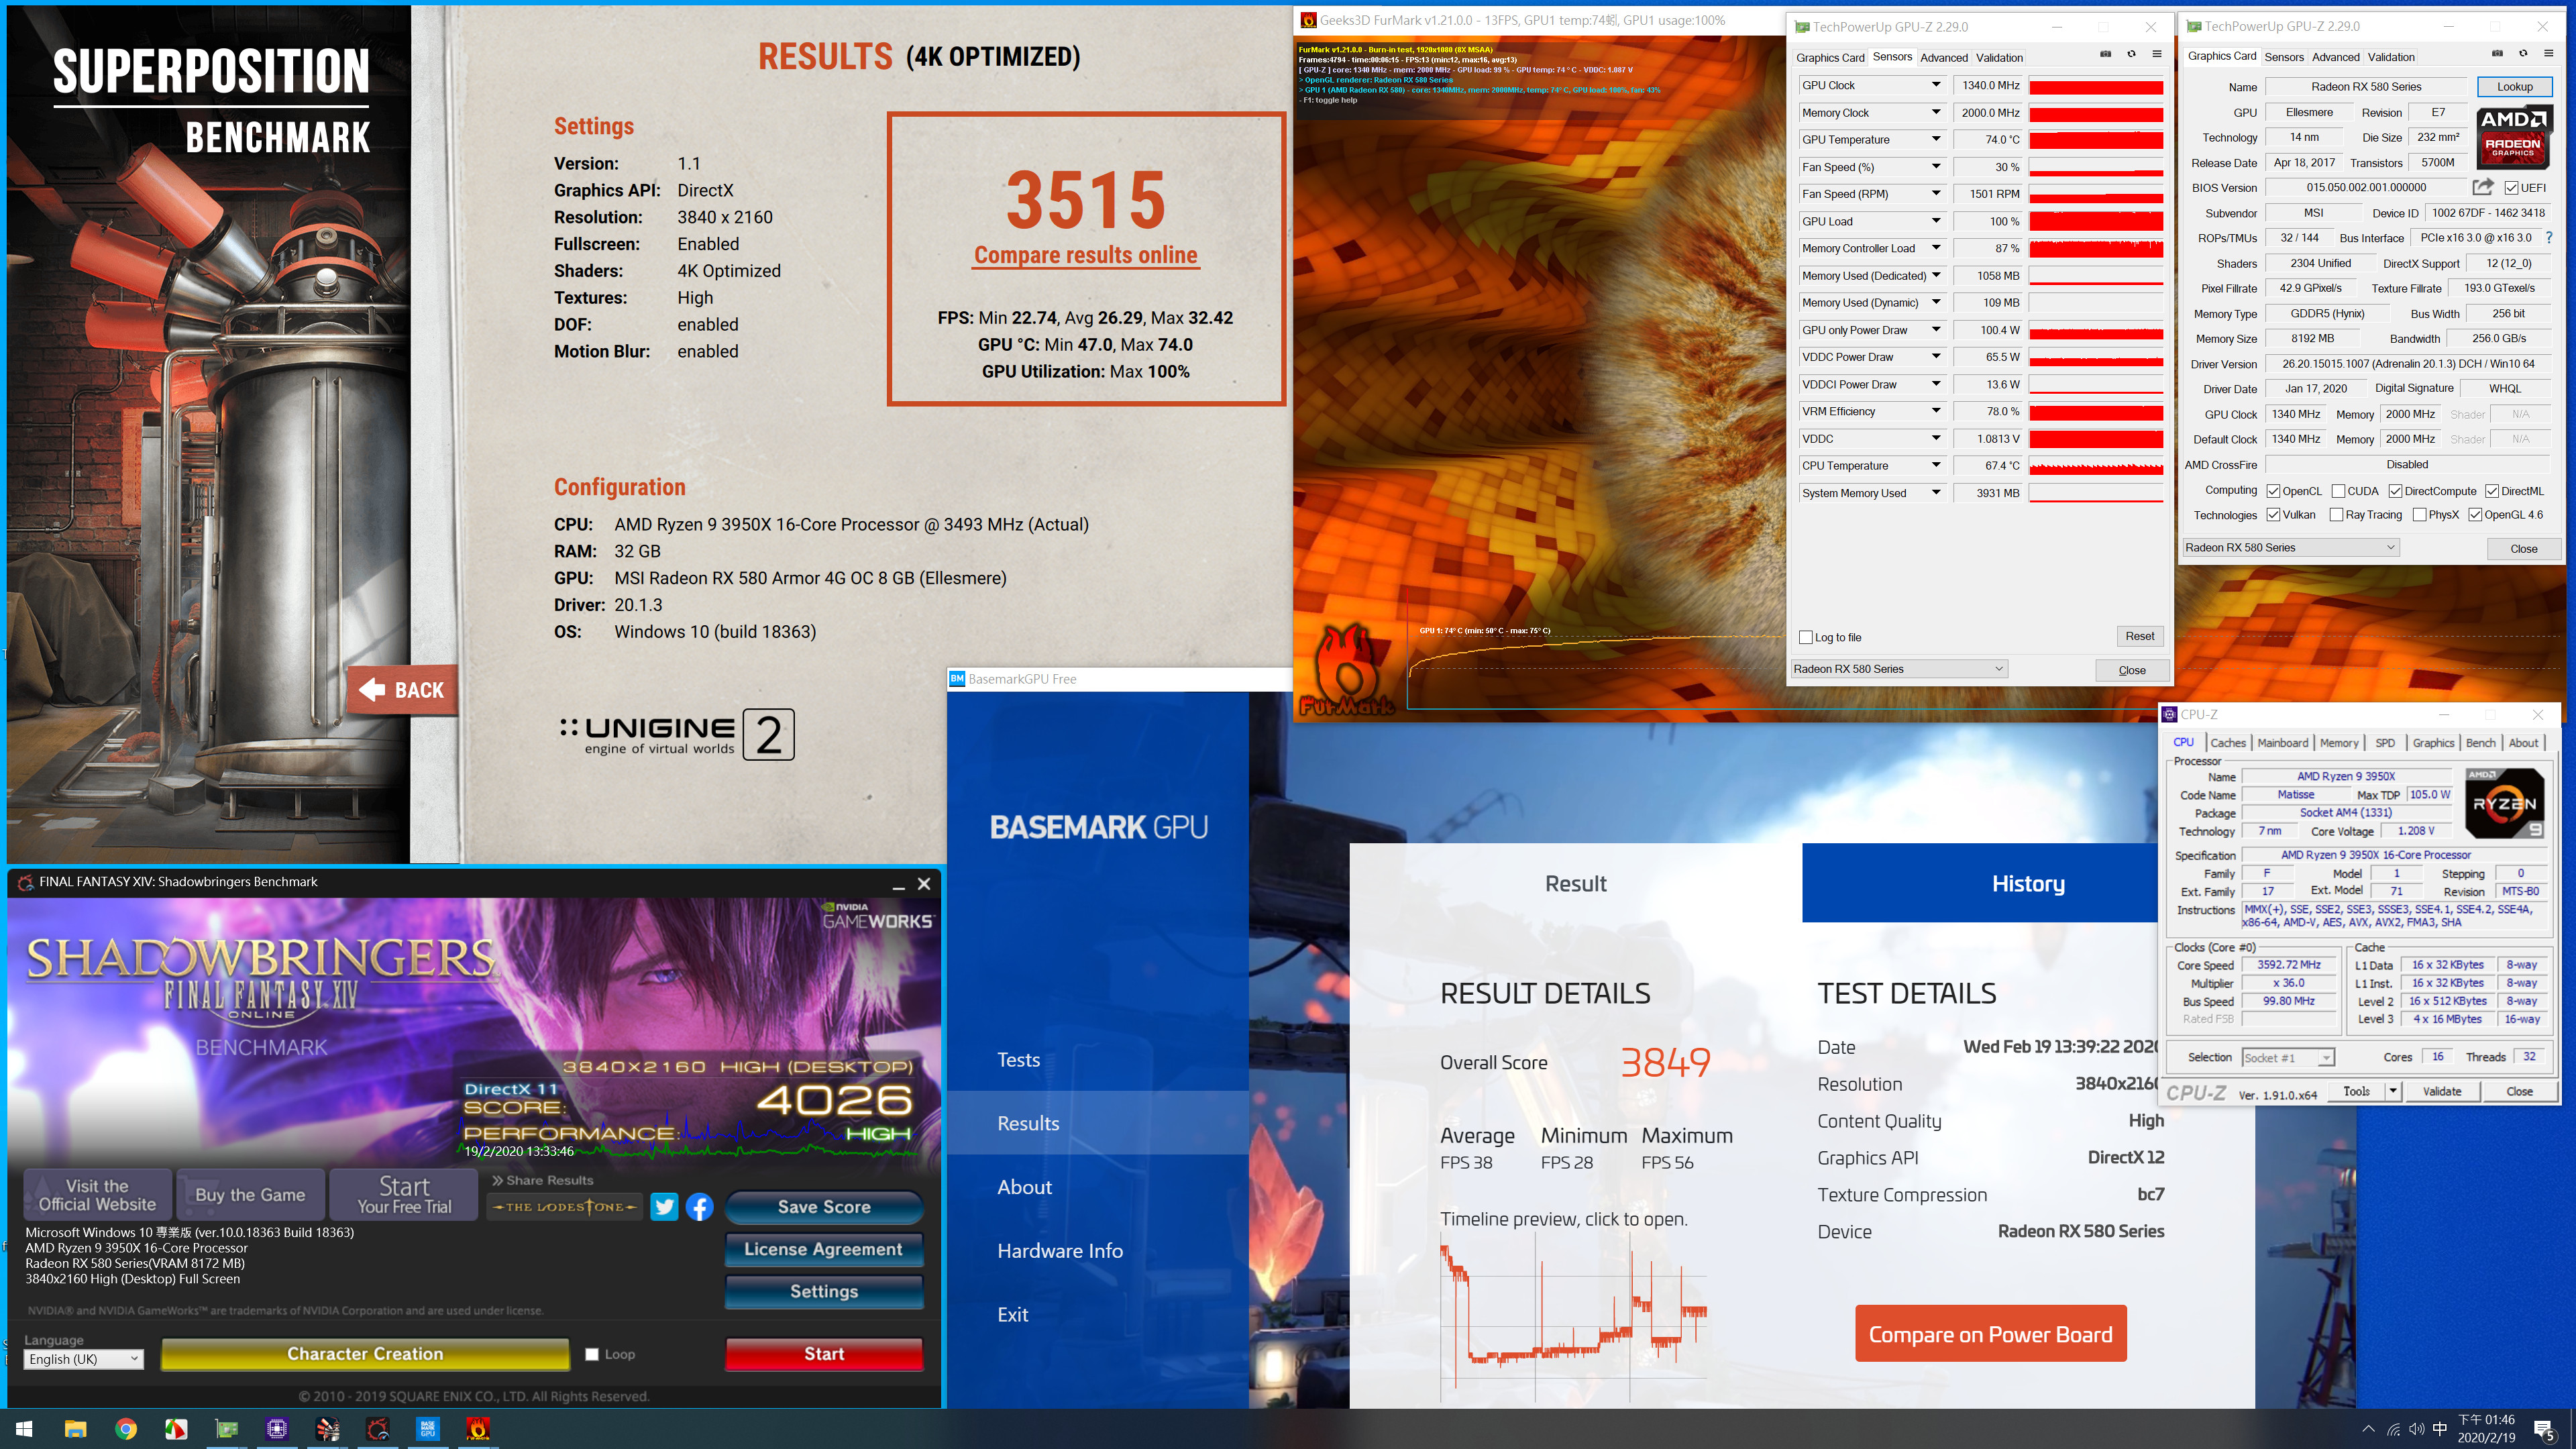Open the English (UK) language dropdown
The image size is (2576, 1449).
pyautogui.click(x=83, y=1359)
